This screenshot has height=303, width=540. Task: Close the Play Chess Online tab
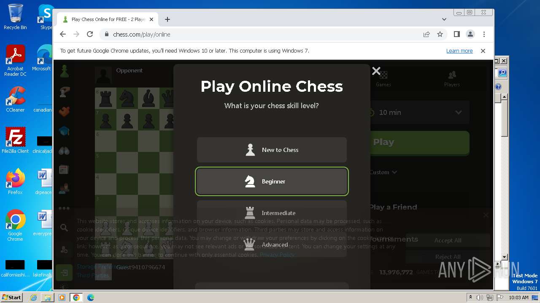click(x=151, y=19)
